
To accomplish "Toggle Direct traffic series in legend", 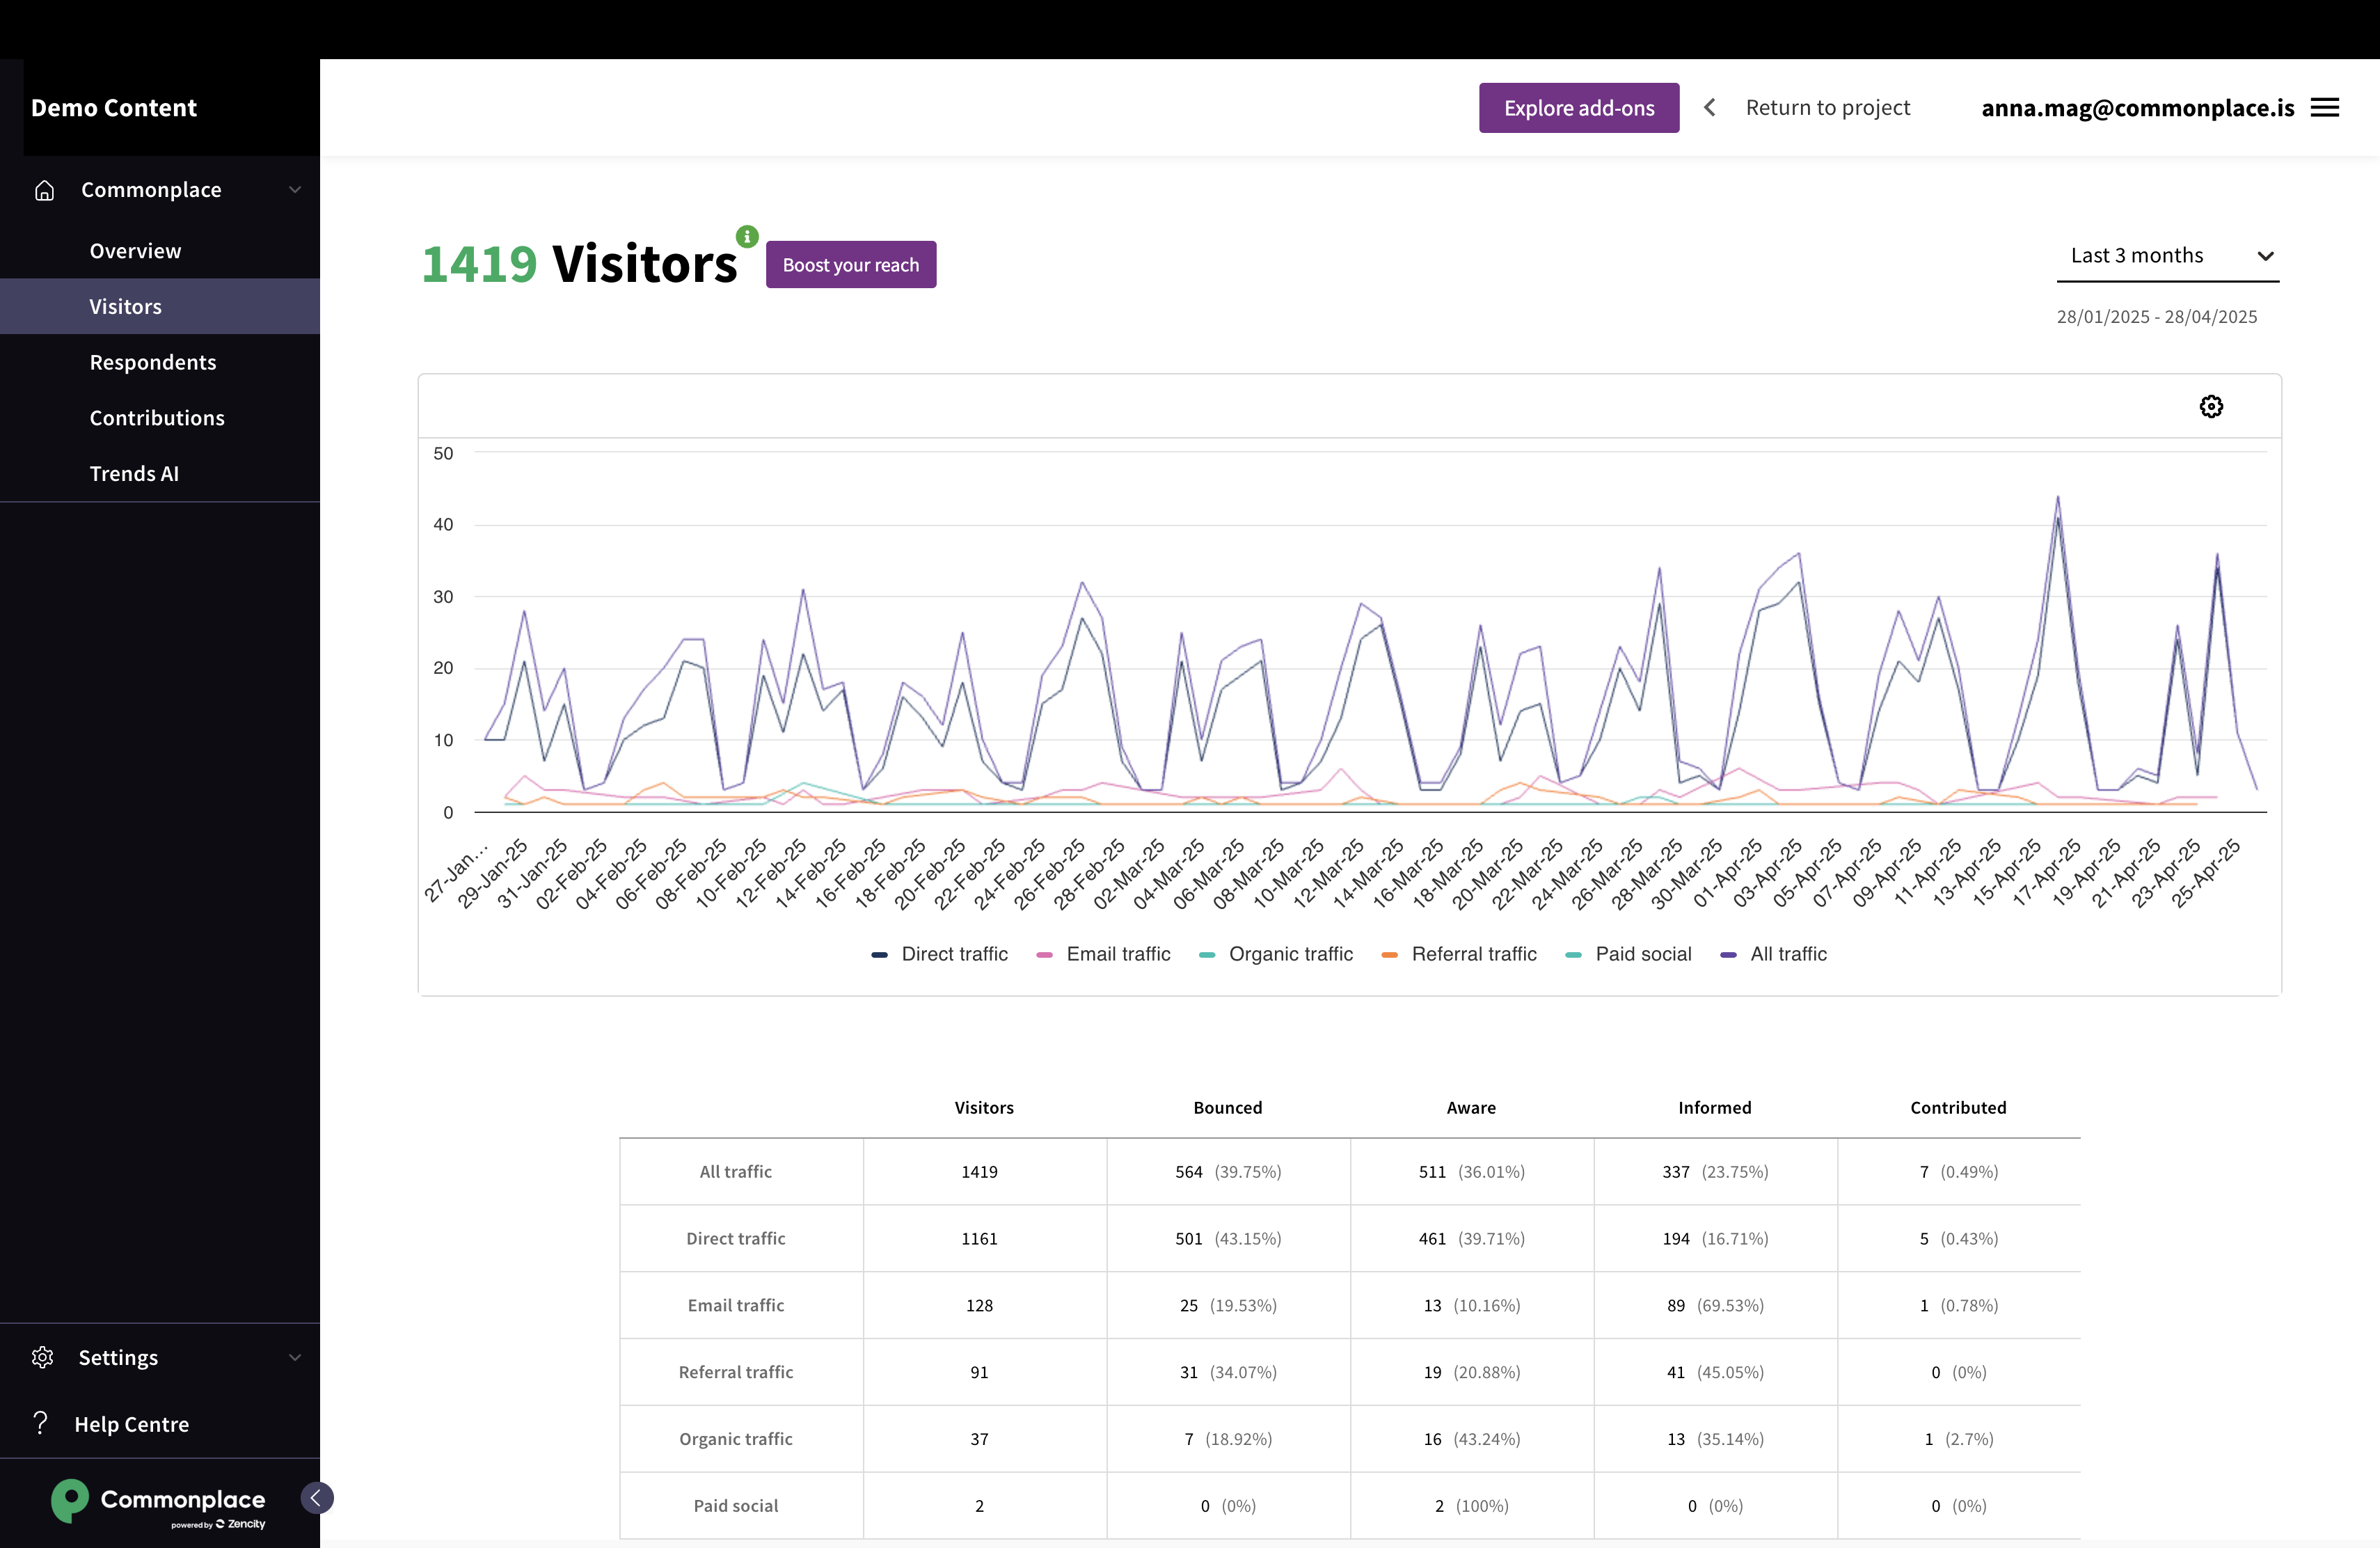I will [954, 954].
